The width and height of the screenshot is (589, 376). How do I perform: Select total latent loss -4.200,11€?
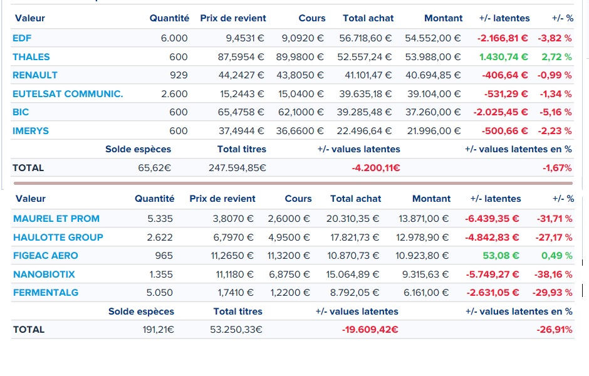(376, 168)
